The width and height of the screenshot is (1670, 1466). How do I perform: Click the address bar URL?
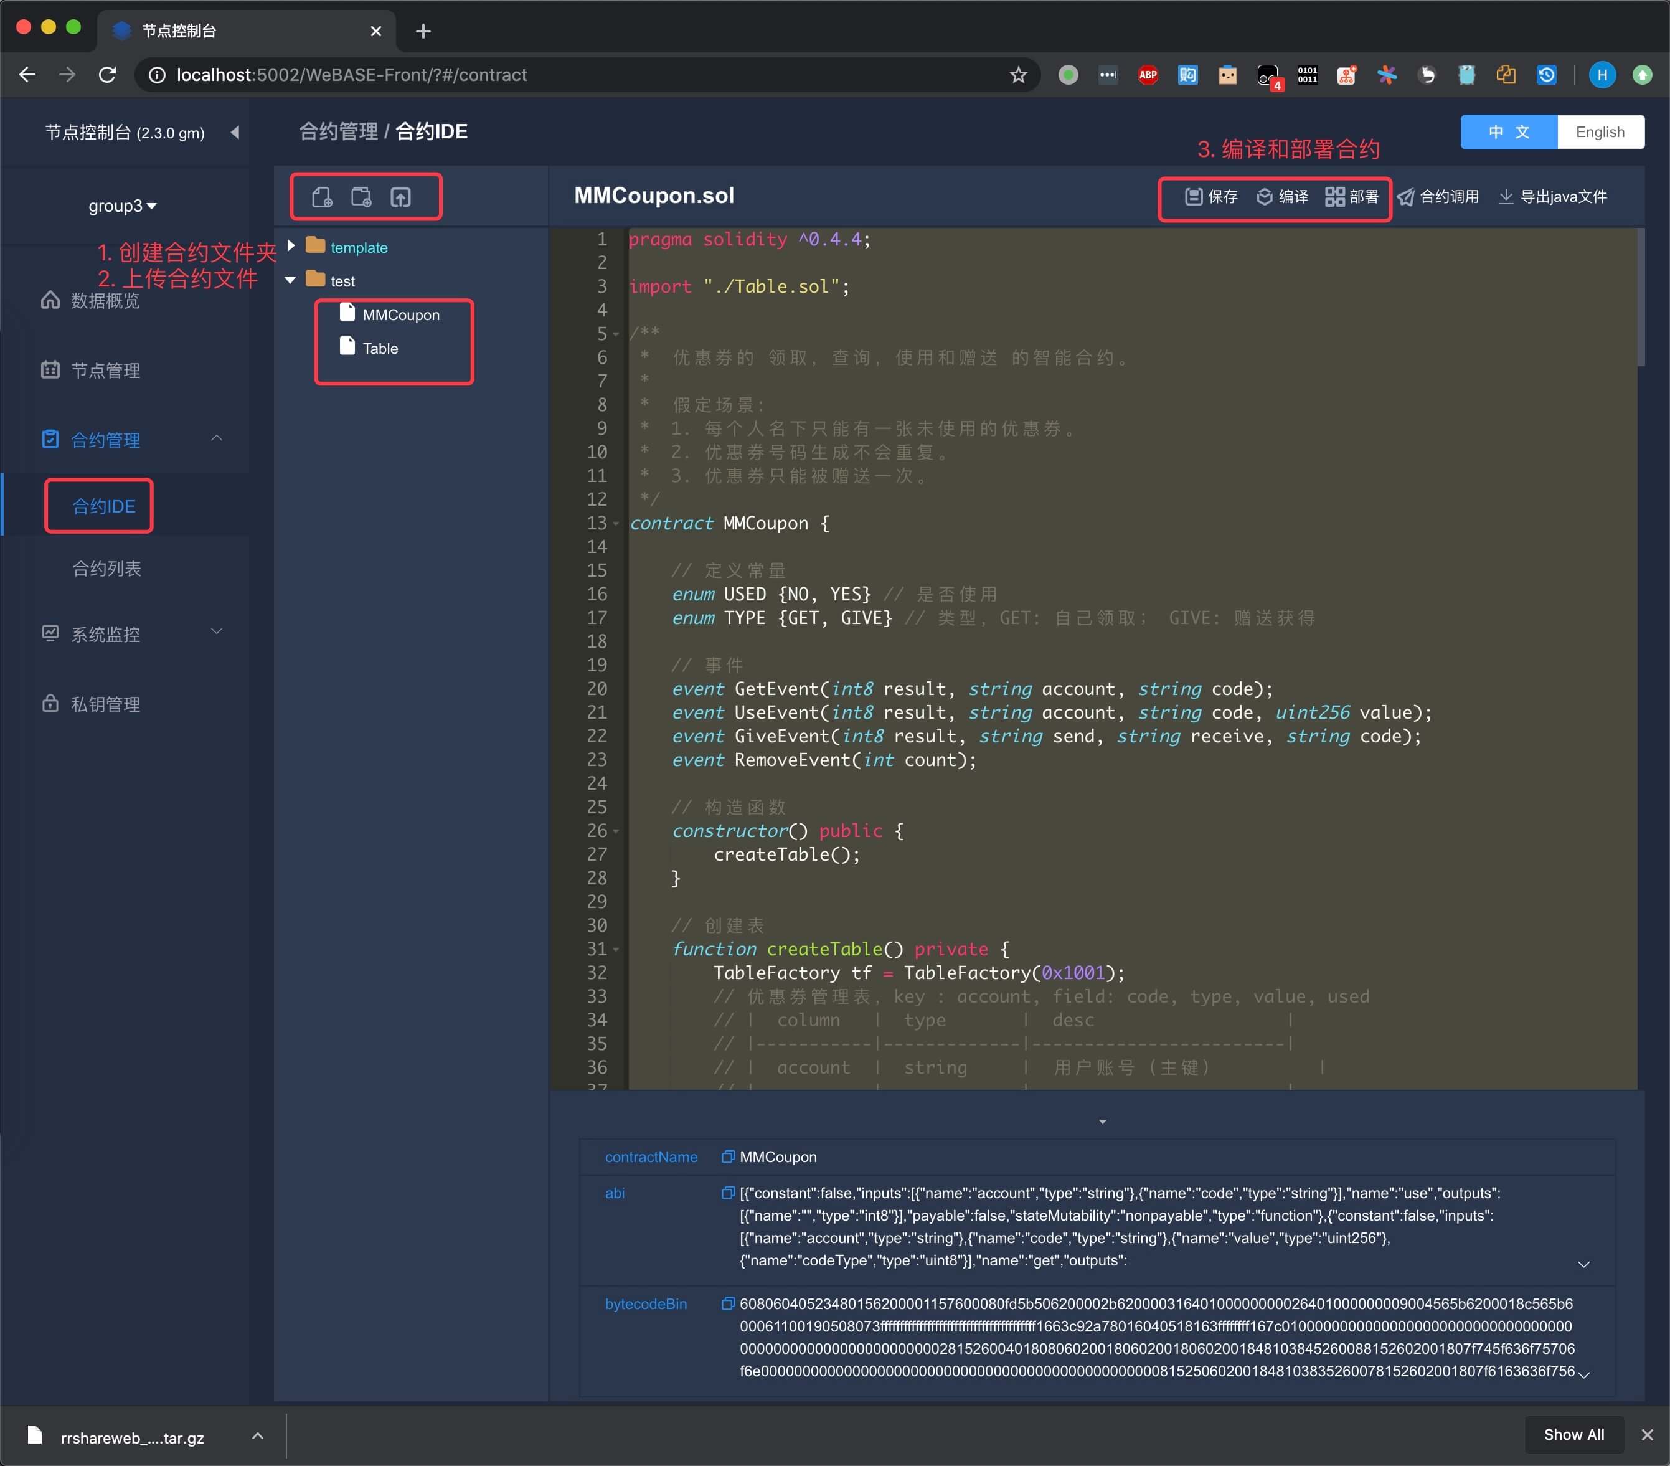[x=351, y=75]
